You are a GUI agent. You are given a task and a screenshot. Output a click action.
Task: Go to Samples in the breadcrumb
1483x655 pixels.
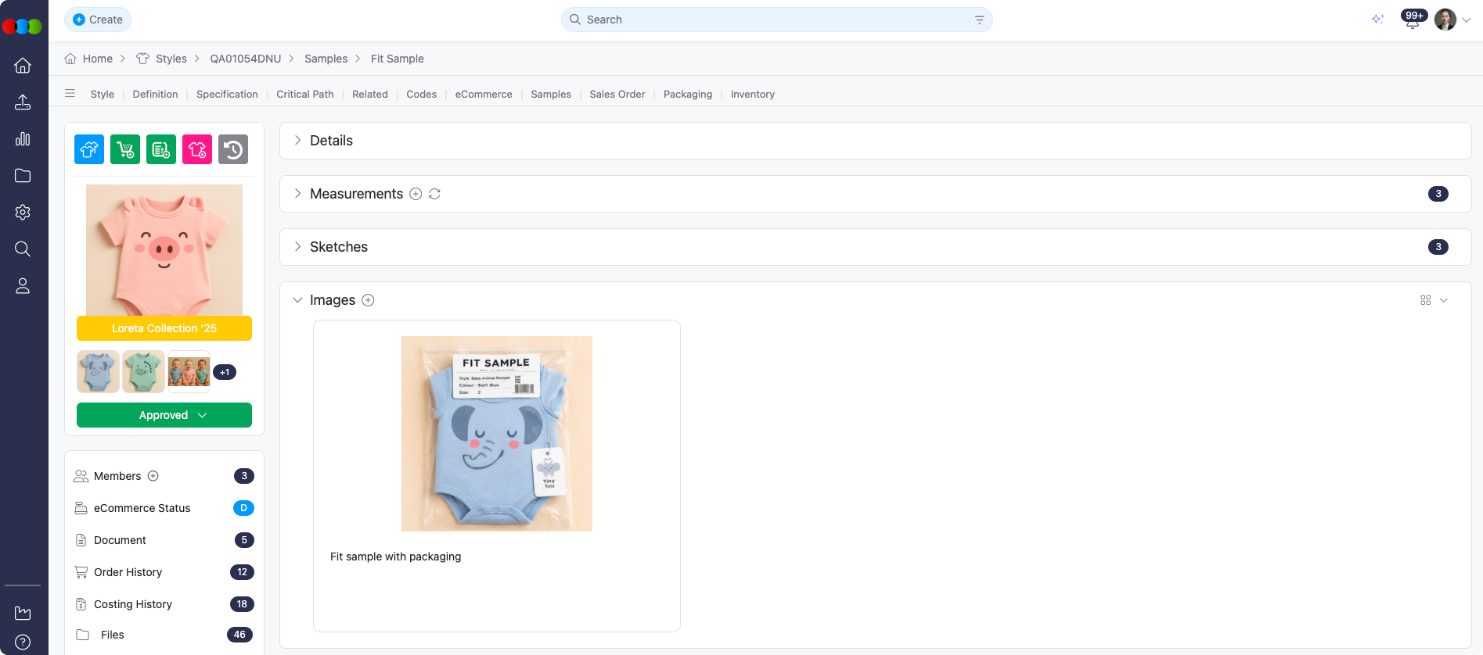tap(326, 59)
